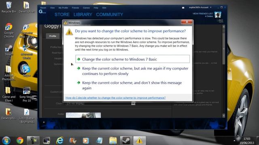Screen dimensions: 259x145
Task: Choose Change the color scheme to Windows 7 Basic
Action: point(132,59)
